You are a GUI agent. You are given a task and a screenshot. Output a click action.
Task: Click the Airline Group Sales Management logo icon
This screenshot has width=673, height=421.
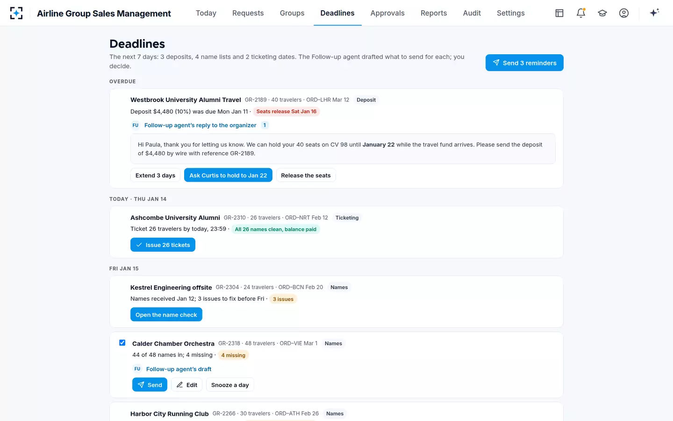click(x=16, y=13)
